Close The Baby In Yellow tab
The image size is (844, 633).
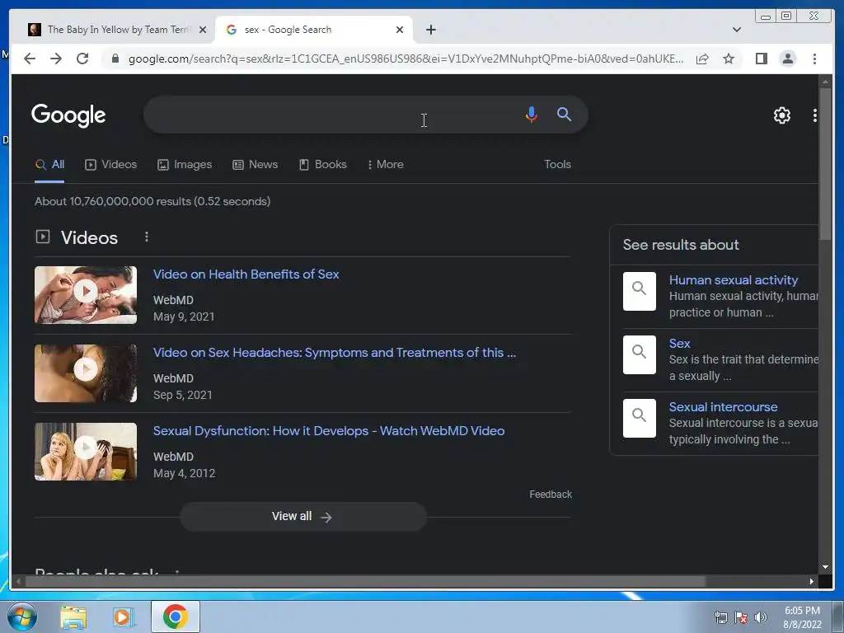[x=203, y=30]
